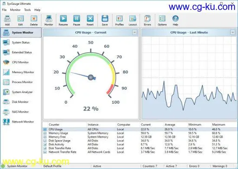Click the Disk Activity row icon
The width and height of the screenshot is (238, 169).
coord(45,144)
